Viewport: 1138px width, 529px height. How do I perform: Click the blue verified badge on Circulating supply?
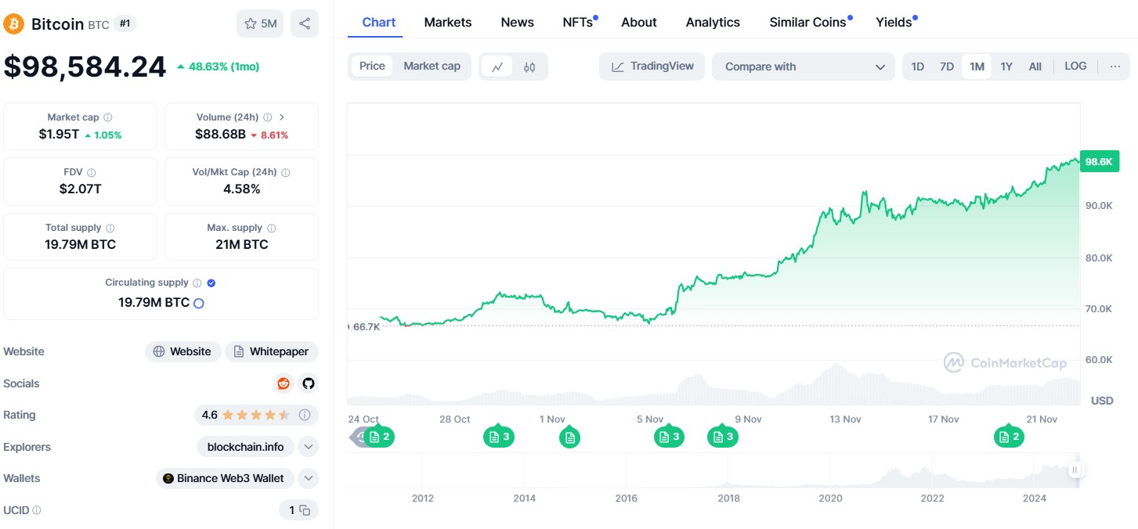(211, 282)
